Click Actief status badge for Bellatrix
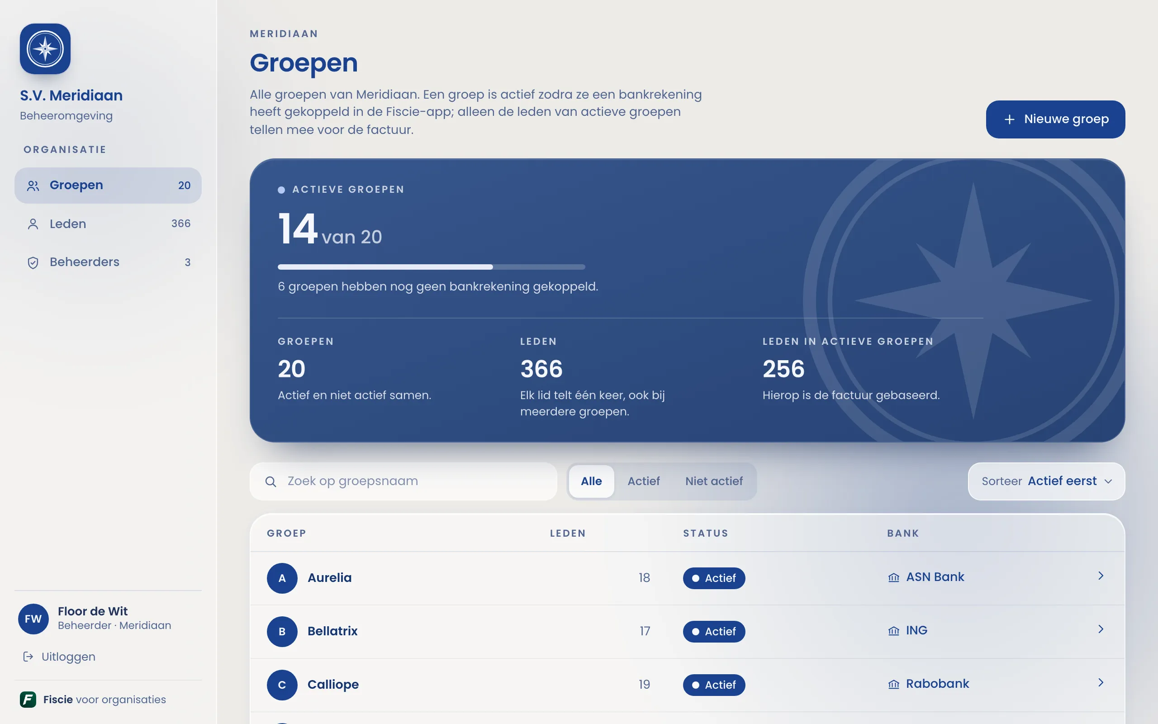Image resolution: width=1158 pixels, height=724 pixels. [713, 632]
